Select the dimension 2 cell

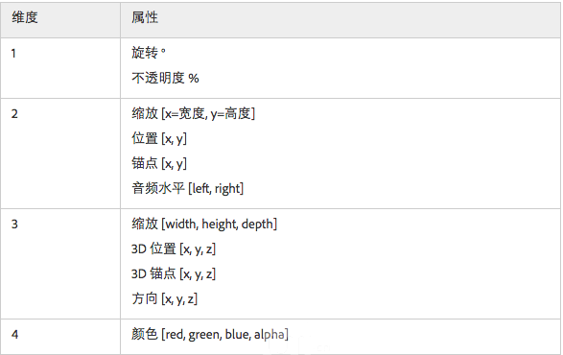click(x=60, y=154)
